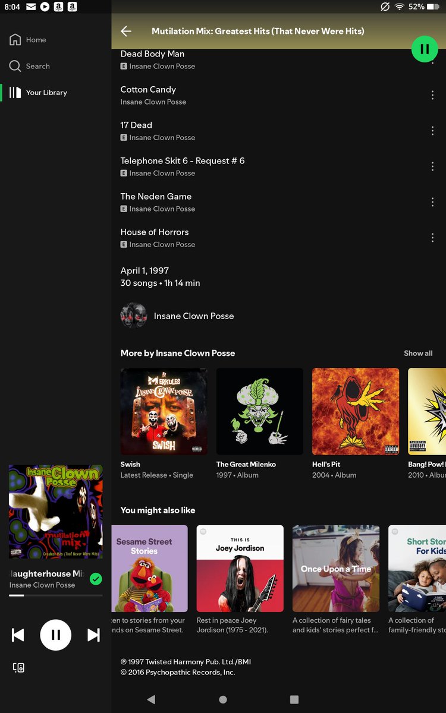Open more options for Cotton Candy
The height and width of the screenshot is (713, 446).
tap(432, 95)
